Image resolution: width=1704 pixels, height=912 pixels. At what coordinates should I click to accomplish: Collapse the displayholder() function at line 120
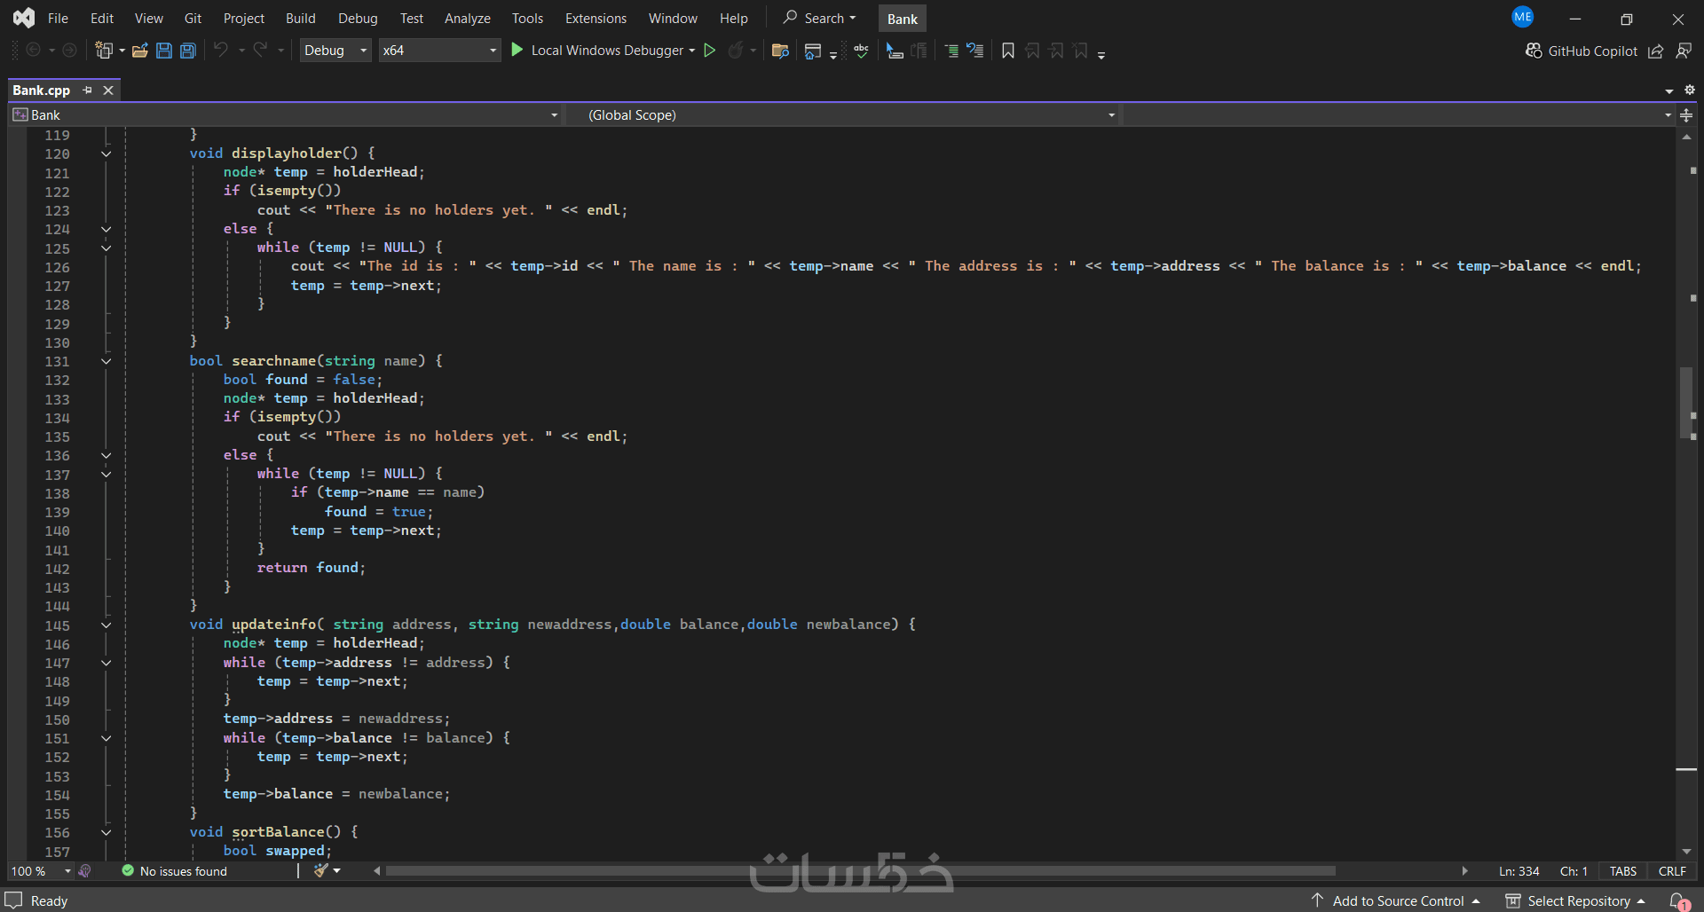(106, 153)
